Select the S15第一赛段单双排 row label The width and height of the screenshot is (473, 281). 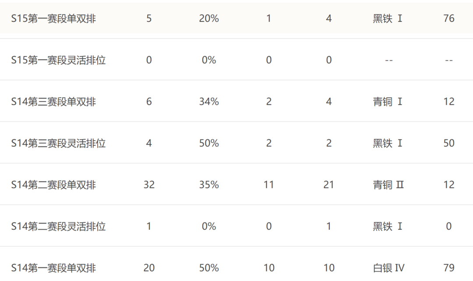[53, 18]
